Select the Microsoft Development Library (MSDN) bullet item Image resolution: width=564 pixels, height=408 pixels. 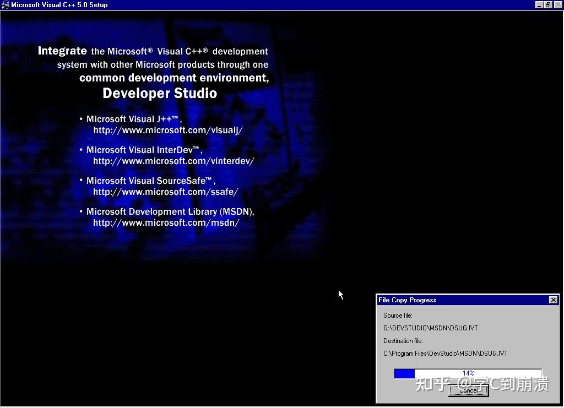click(x=169, y=211)
